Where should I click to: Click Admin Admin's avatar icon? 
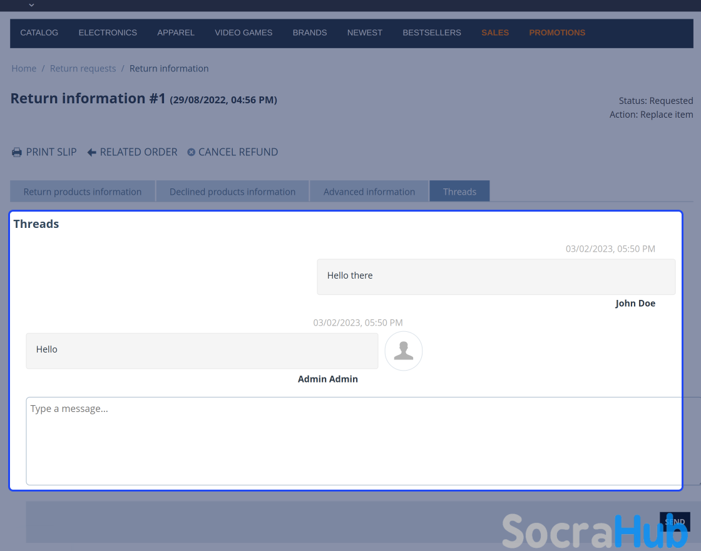coord(403,351)
